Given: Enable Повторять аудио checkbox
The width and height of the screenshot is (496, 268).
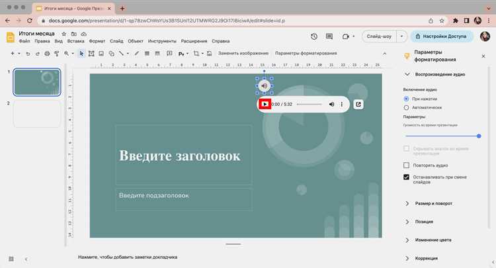Looking at the screenshot, I should [x=407, y=165].
